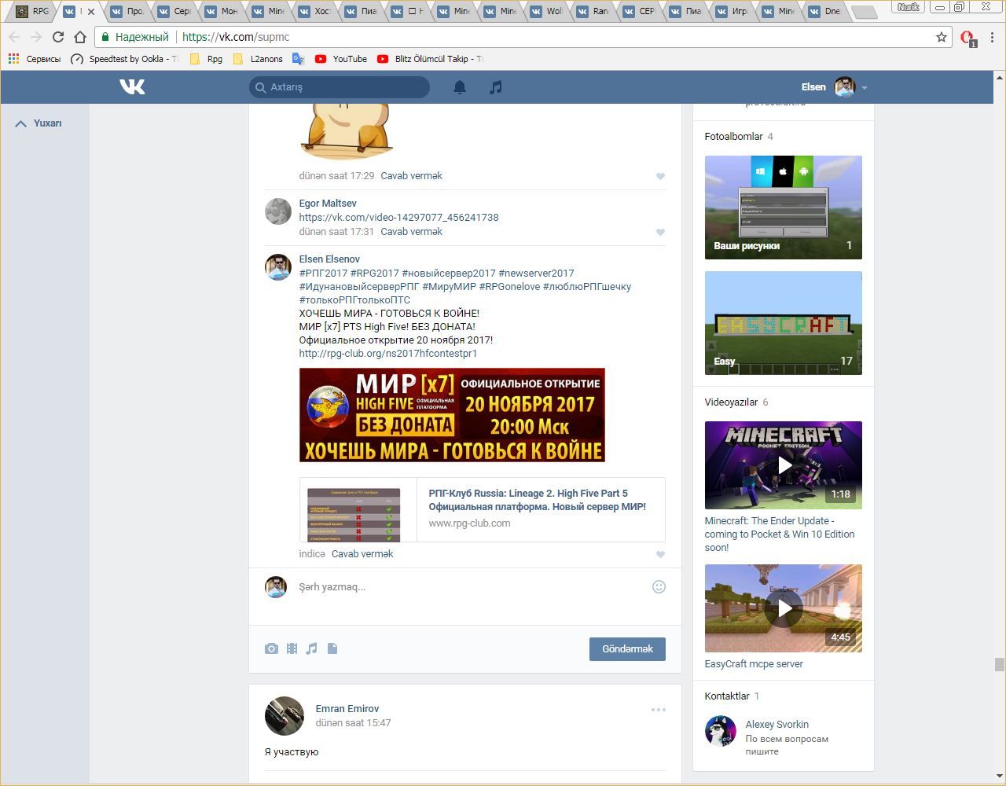Image resolution: width=1006 pixels, height=786 pixels.
Task: Click the #RPG2017 hashtag
Action: tap(374, 274)
